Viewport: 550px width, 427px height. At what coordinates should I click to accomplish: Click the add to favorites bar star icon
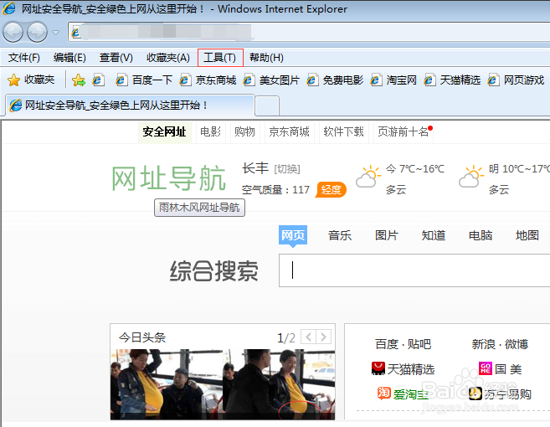pyautogui.click(x=79, y=80)
